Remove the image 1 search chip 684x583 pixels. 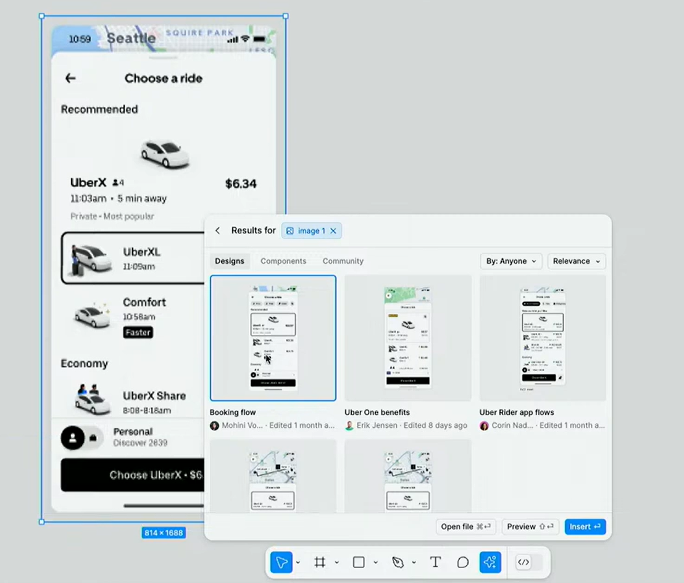[333, 231]
